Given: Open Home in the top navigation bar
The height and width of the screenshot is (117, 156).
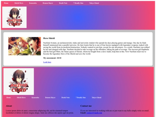Looking at the screenshot, I should click(x=6, y=3).
